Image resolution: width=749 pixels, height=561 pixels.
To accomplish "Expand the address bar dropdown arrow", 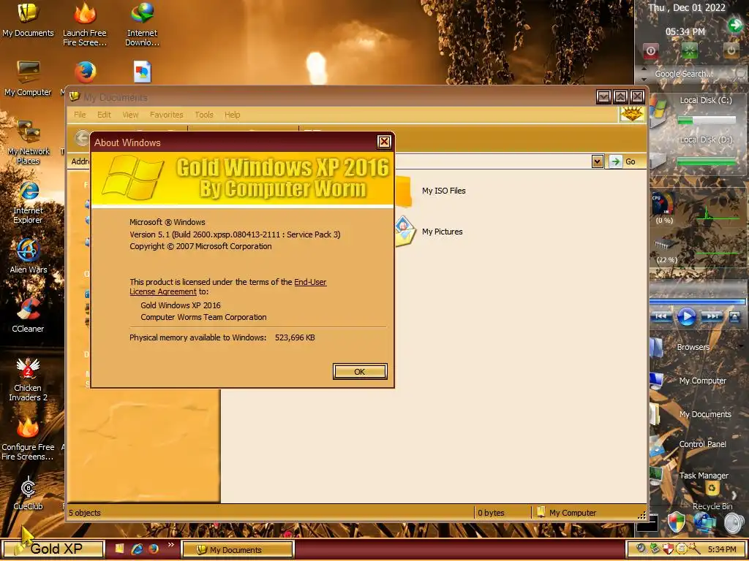I will [x=597, y=161].
